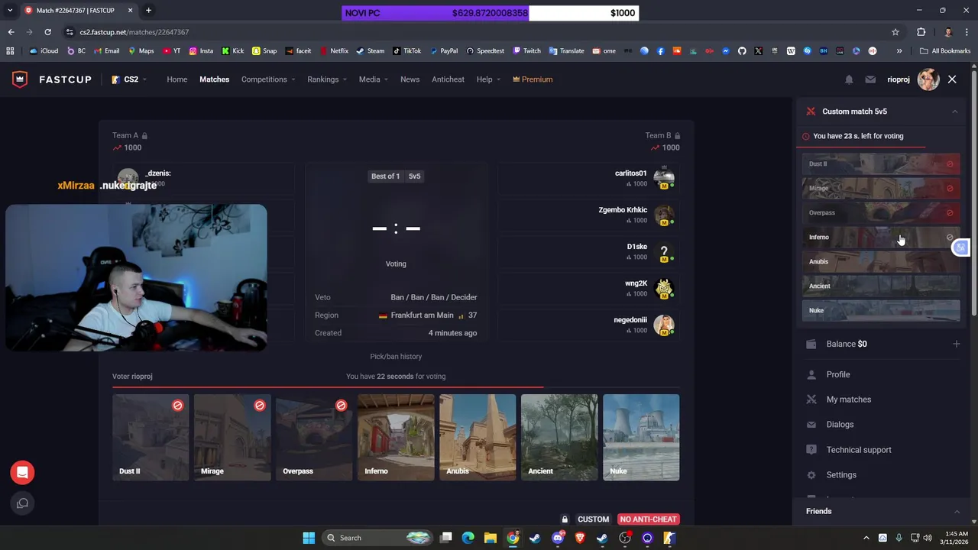
Task: Open the Matches nav item
Action: point(214,79)
